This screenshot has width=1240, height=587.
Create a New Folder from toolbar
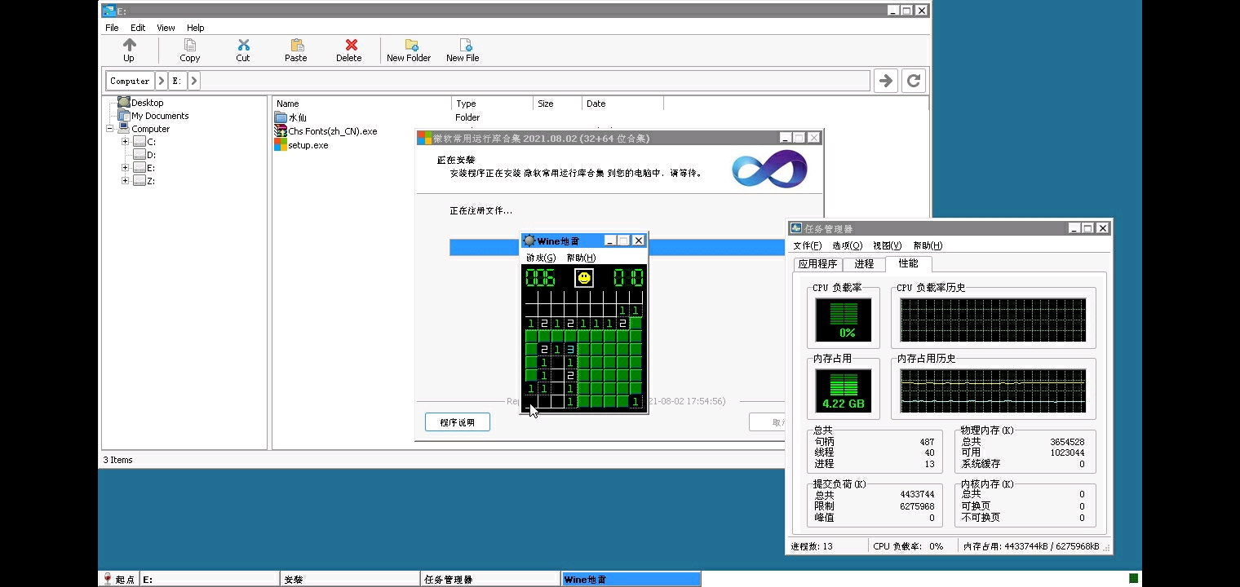coord(409,46)
